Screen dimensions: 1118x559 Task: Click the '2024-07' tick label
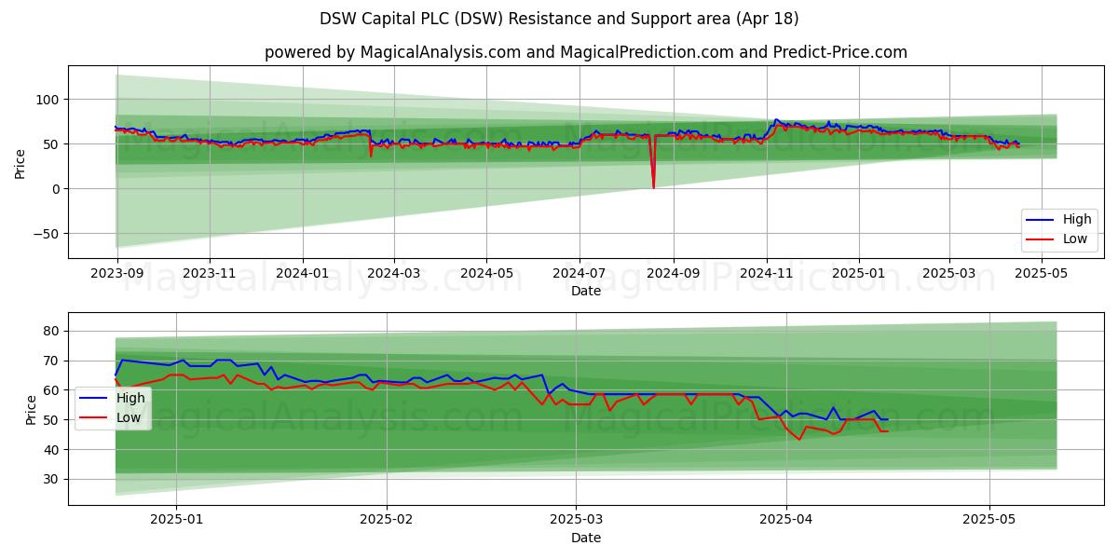[579, 274]
